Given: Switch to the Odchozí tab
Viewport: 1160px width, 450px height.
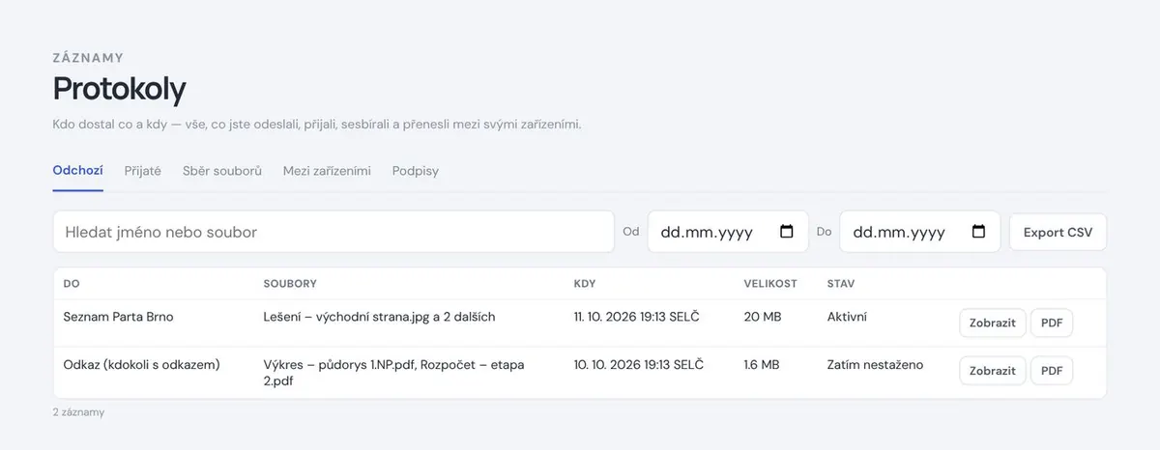Looking at the screenshot, I should (78, 171).
